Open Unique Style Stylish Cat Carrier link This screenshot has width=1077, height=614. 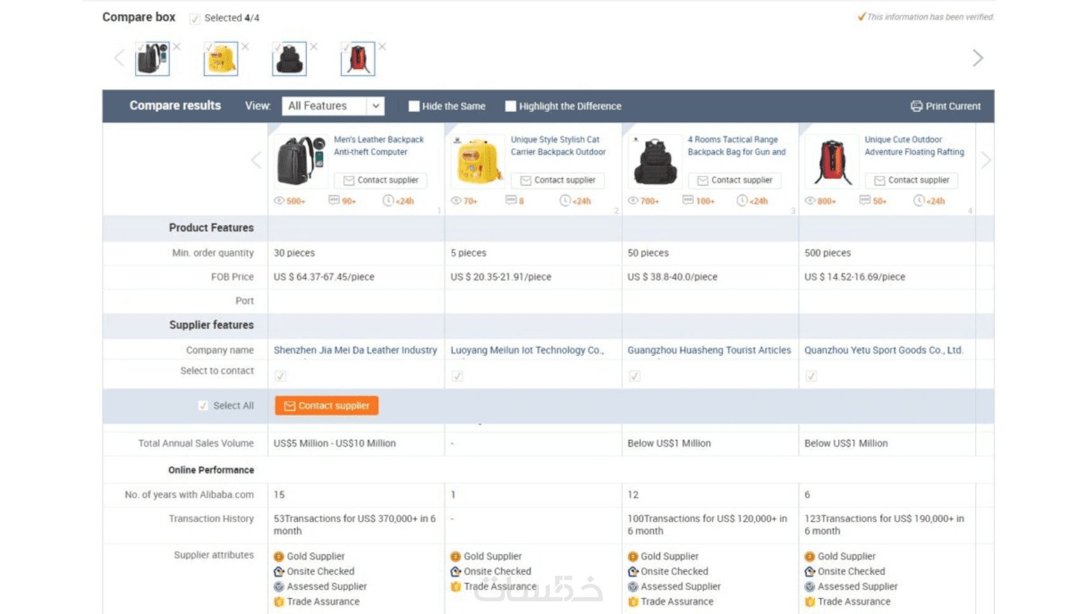coord(558,146)
